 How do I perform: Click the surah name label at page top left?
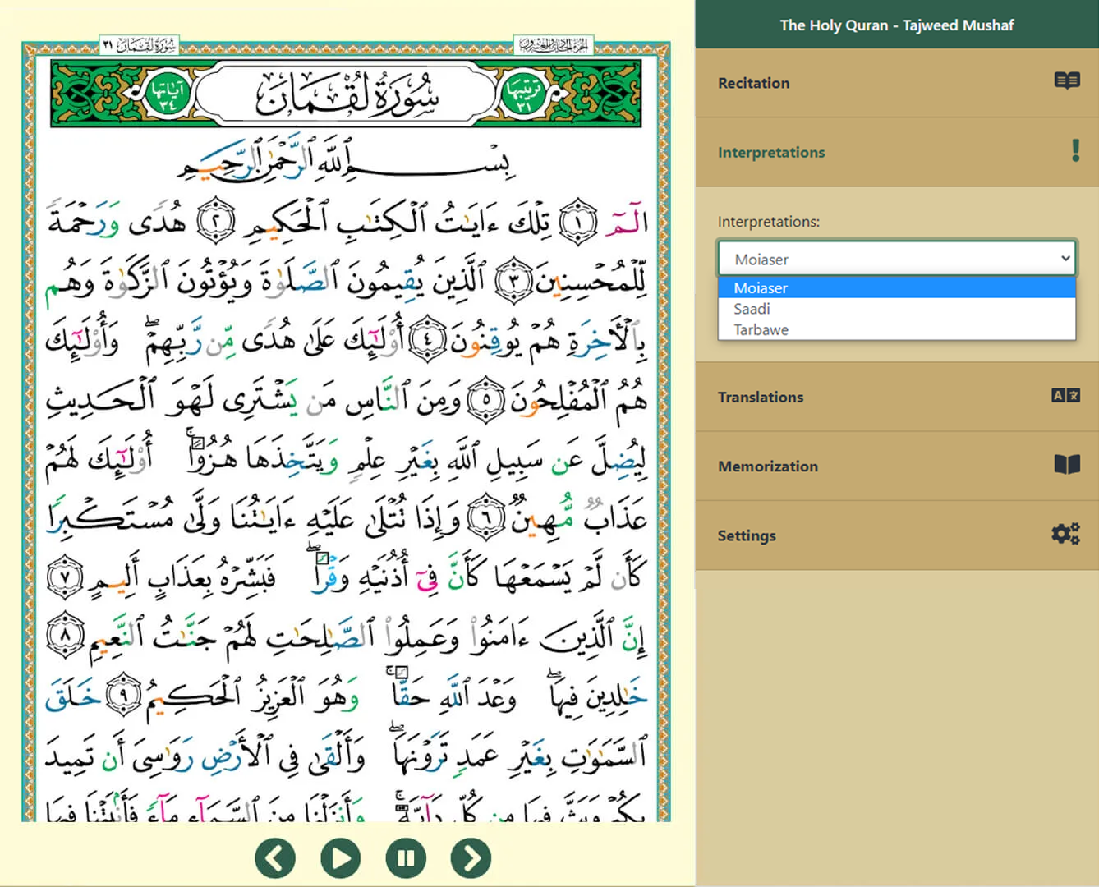[x=139, y=45]
